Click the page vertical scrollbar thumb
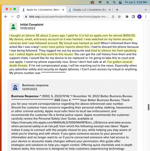Screen dimensions: 150x151 click(x=148, y=107)
